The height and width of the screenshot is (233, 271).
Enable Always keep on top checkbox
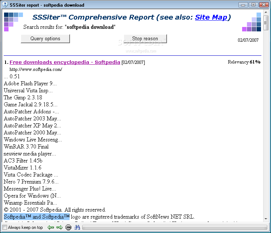tap(5, 227)
